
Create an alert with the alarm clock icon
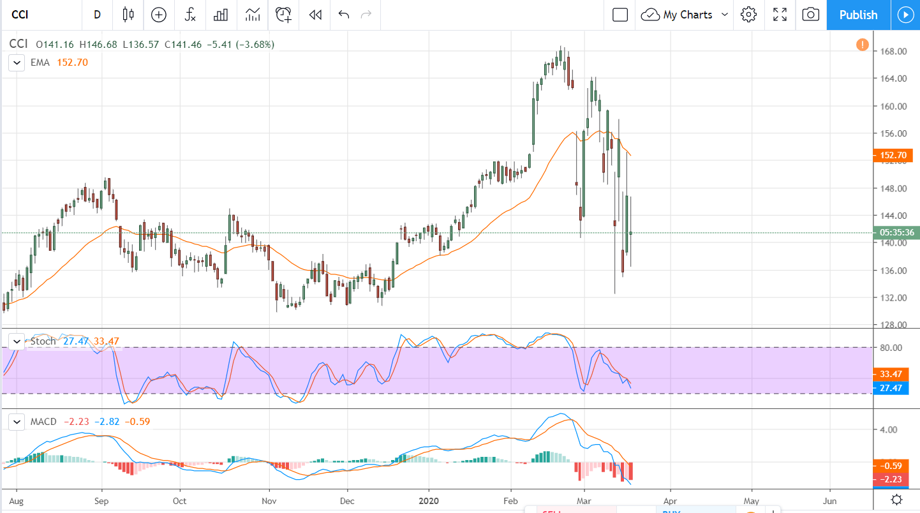(x=283, y=15)
